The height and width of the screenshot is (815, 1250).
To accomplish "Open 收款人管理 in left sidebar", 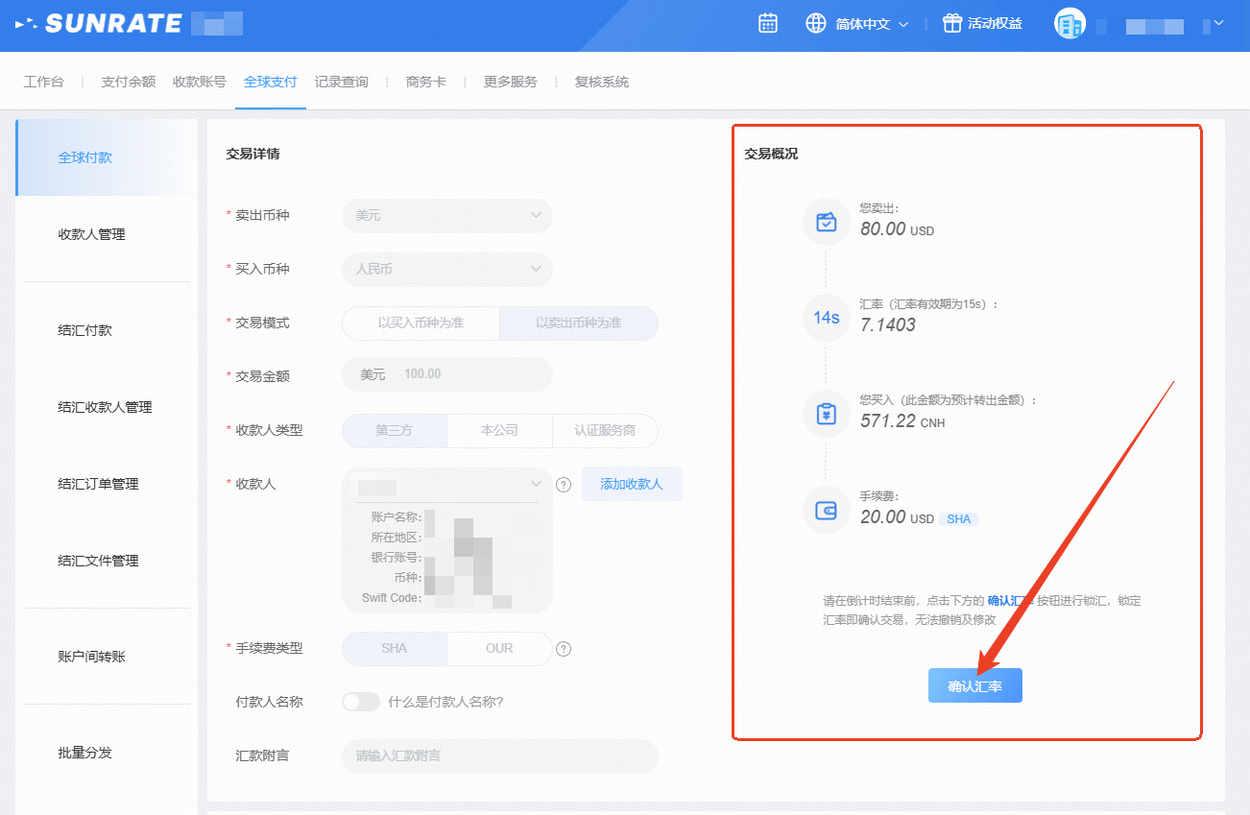I will point(92,234).
